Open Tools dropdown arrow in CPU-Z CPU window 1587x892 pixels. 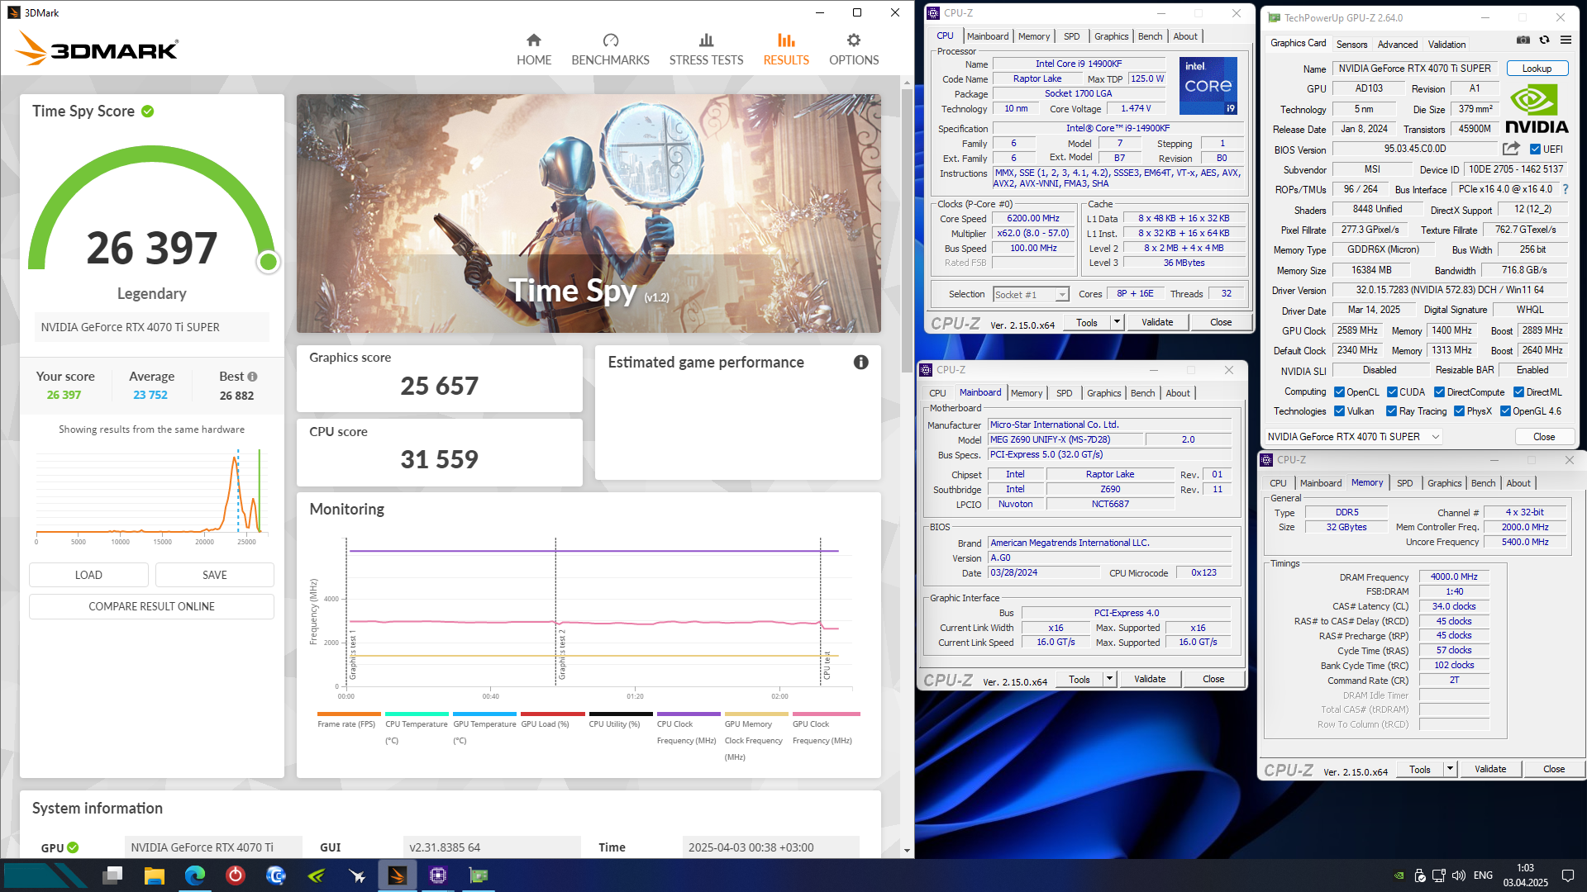coord(1117,322)
